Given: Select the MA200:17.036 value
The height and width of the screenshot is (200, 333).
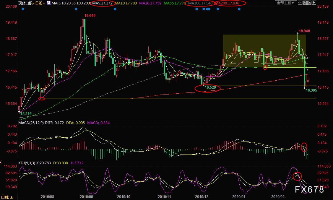Looking at the screenshot, I should (x=227, y=3).
